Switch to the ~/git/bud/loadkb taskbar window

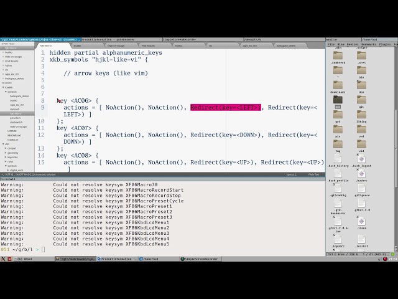[76, 259]
